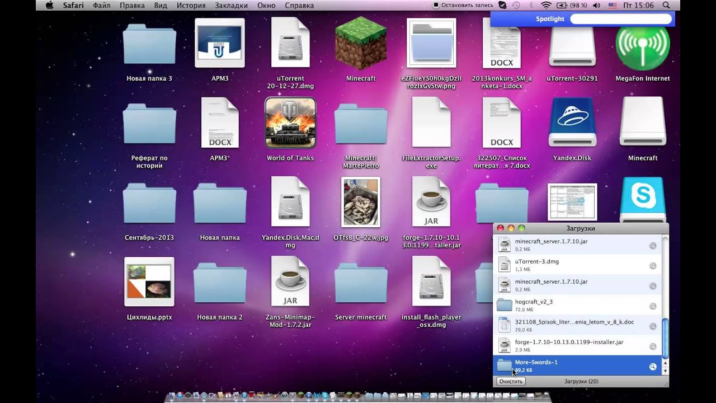Select uTorrent-3.dmg in downloads list

point(577,265)
